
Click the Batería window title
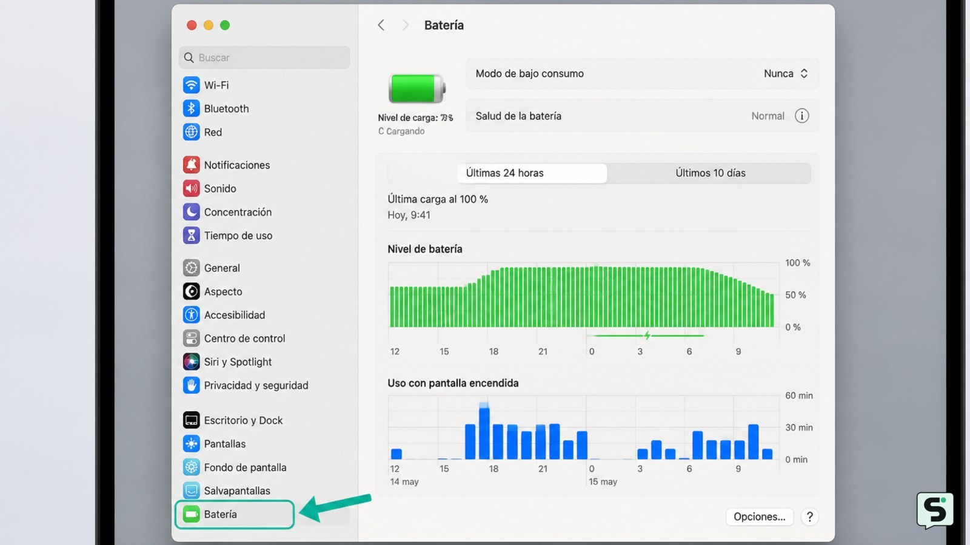coord(444,25)
